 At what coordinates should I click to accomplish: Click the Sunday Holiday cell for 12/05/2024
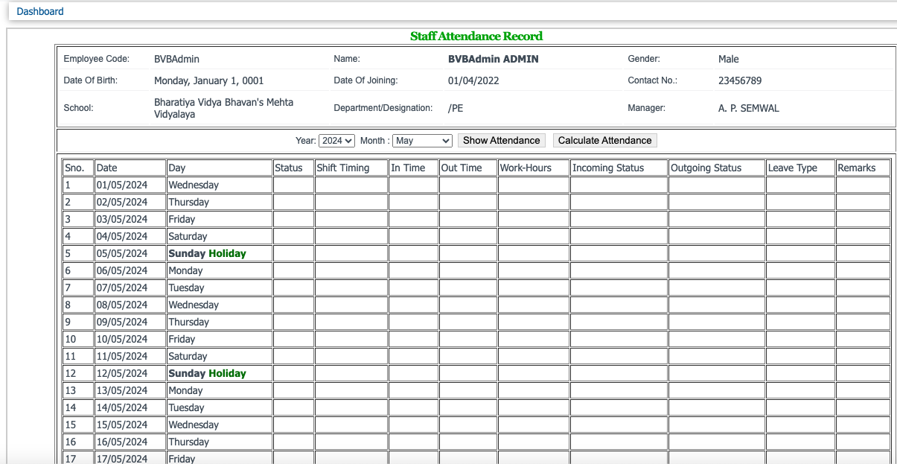(220, 373)
